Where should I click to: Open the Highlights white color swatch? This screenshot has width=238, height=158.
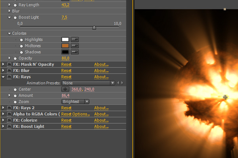pos(65,39)
